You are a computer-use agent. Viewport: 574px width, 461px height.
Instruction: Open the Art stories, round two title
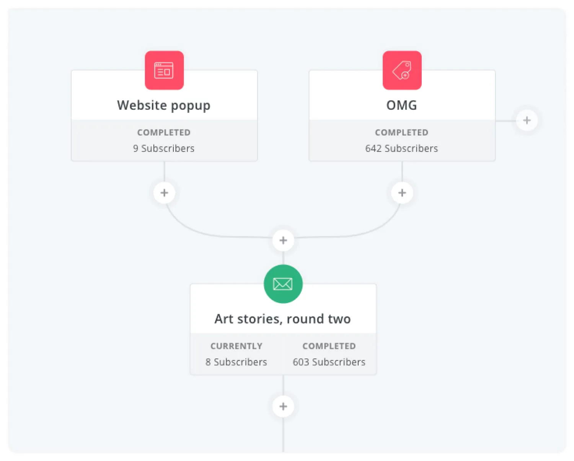point(282,319)
